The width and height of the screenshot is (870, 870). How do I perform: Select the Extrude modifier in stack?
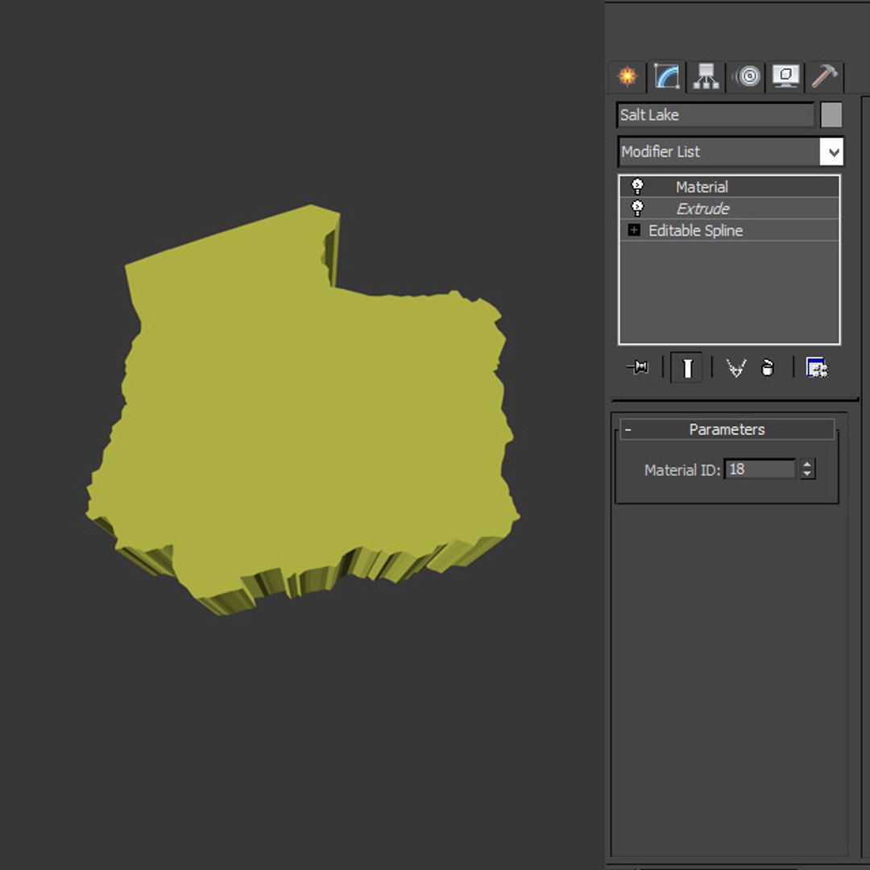pyautogui.click(x=729, y=208)
